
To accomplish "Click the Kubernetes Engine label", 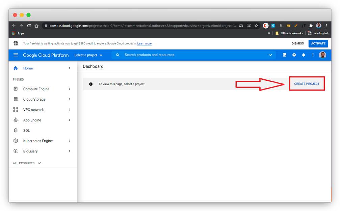I will point(38,141).
